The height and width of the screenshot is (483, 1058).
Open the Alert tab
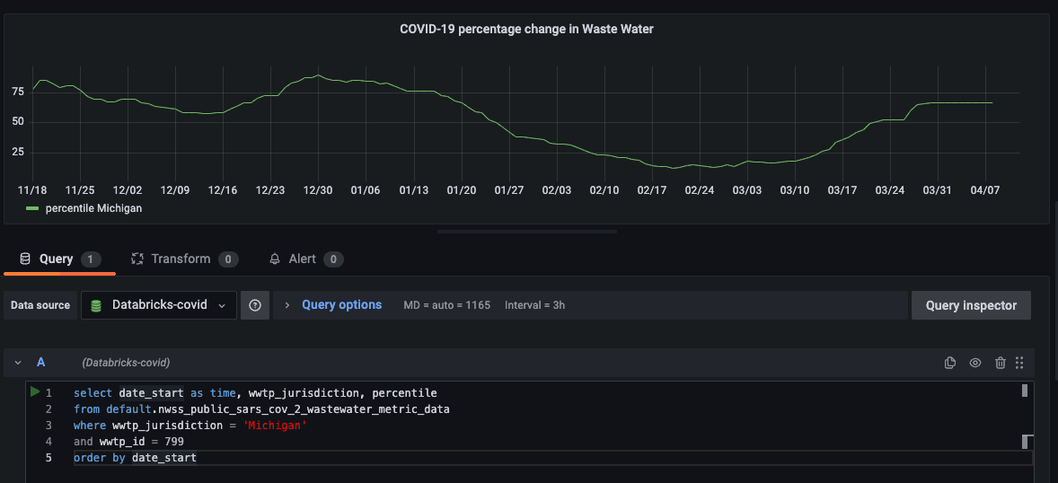(x=302, y=259)
